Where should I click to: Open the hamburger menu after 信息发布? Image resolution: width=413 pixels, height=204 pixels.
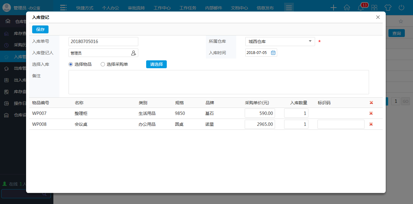pos(289,8)
